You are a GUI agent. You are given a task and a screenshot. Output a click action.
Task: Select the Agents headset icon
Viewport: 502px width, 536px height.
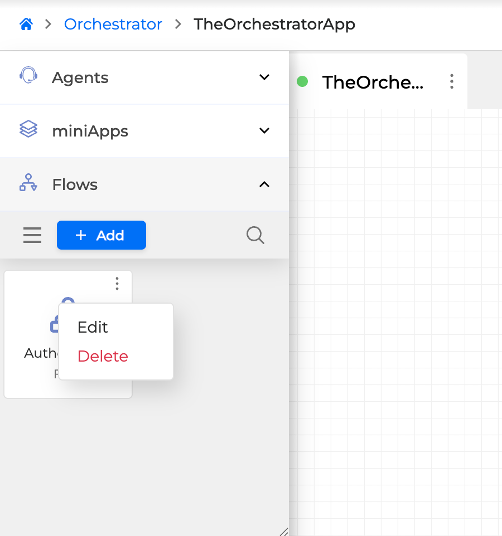[x=28, y=77]
